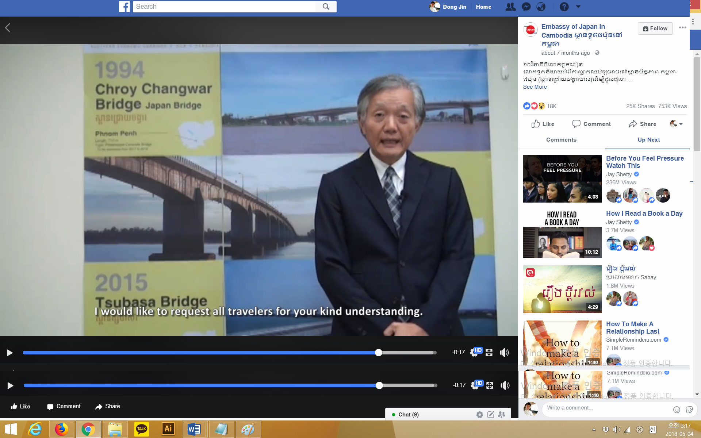This screenshot has width=701, height=438.
Task: Click the search magnifier button
Action: tap(326, 7)
